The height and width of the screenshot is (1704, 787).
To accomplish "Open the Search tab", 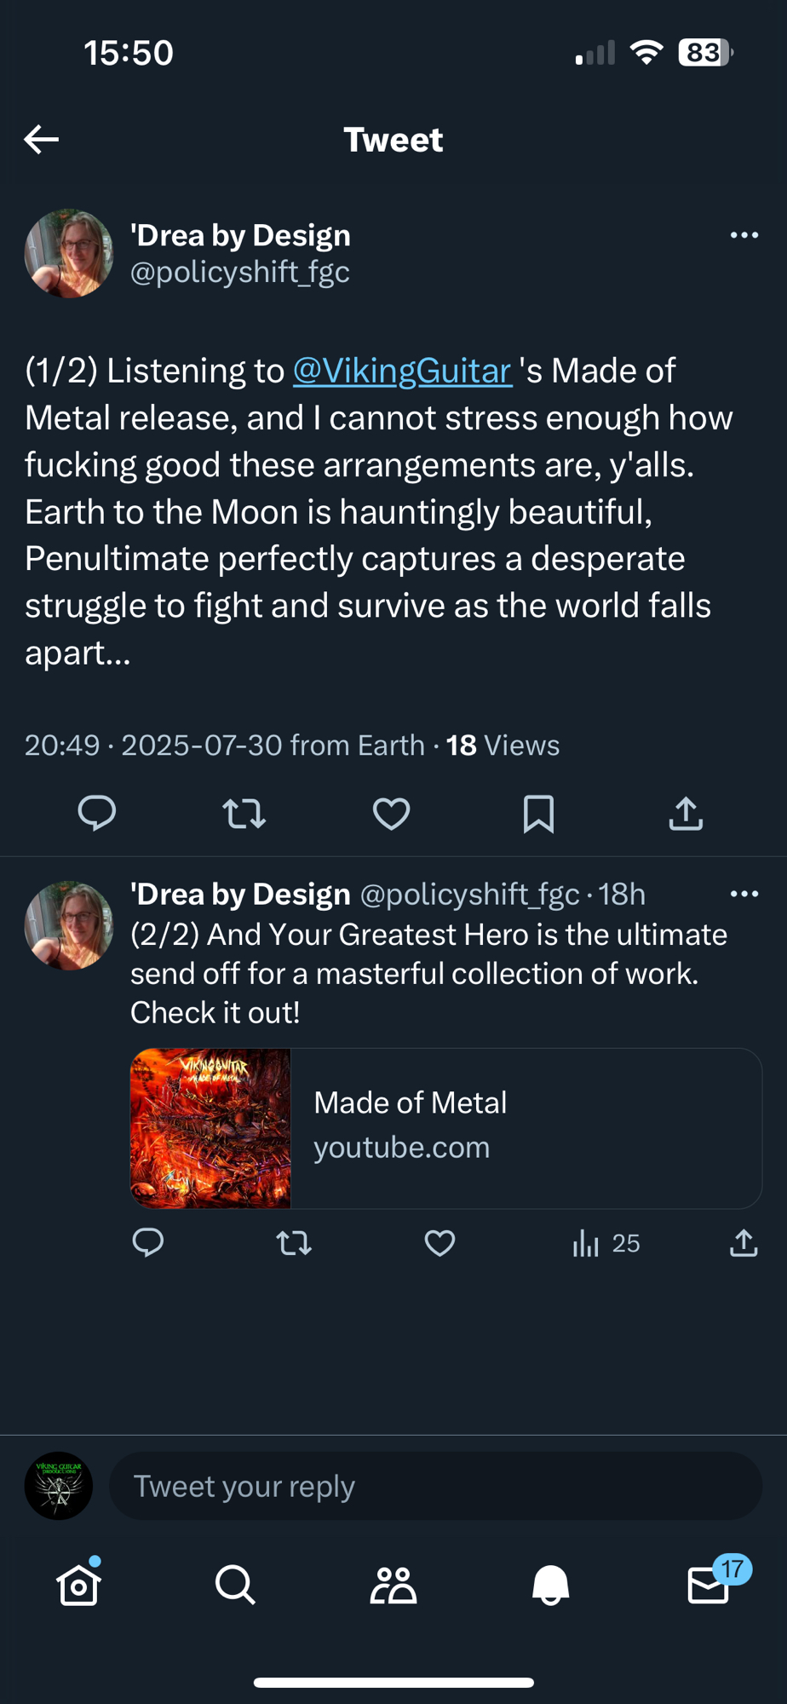I will (x=235, y=1585).
